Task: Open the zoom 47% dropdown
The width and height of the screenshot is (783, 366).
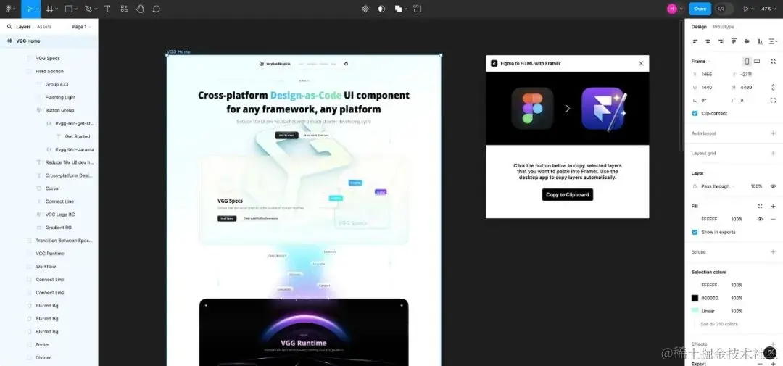Action: [768, 9]
